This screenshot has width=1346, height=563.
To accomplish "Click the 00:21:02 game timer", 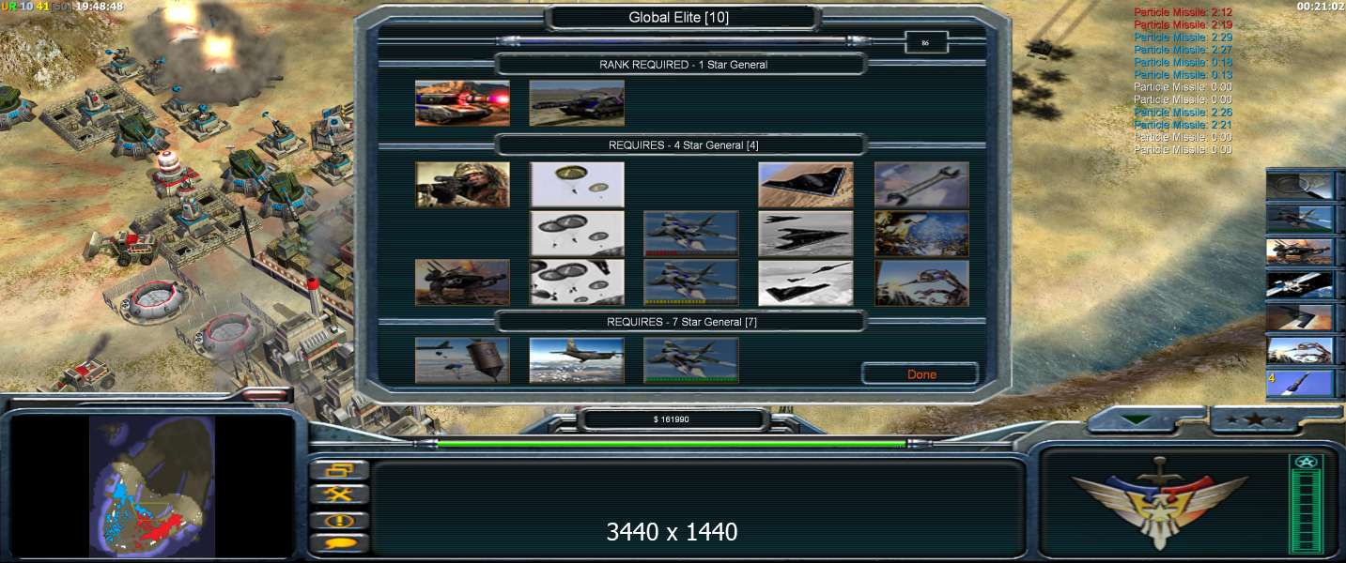I will tap(1319, 6).
